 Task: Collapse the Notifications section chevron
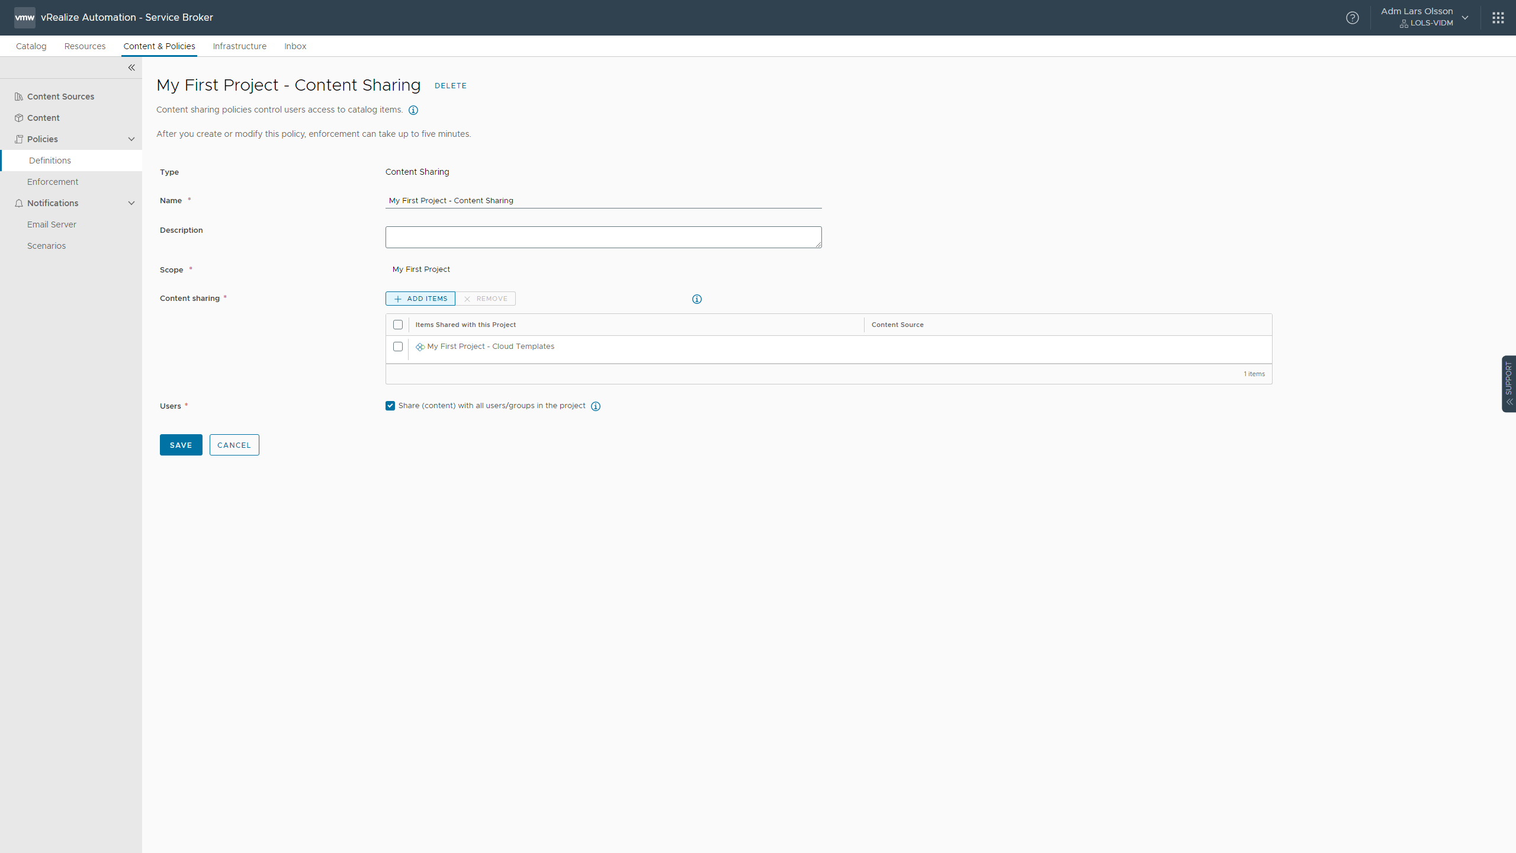[131, 203]
